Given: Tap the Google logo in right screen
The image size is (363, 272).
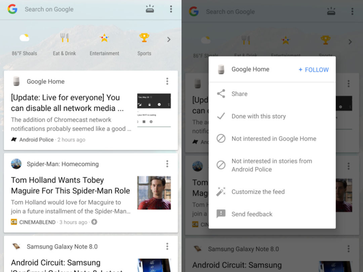Looking at the screenshot, I should tap(194, 11).
